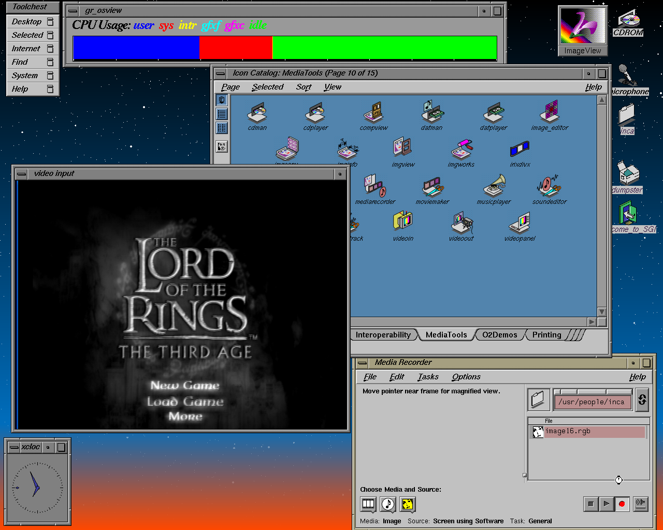
Task: Open the dumpster desktop icon
Action: [x=628, y=177]
